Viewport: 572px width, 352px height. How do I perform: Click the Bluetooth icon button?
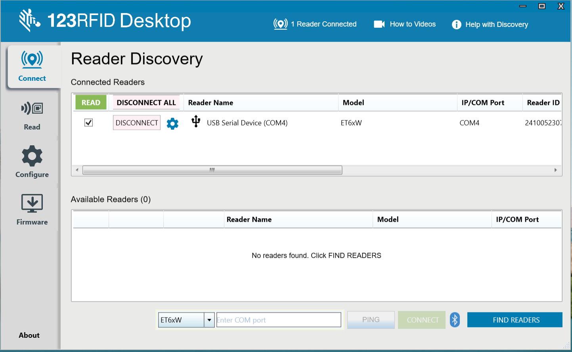pos(455,320)
